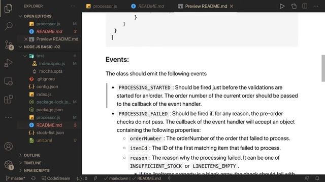Open Manage gear settings icon
325x182 pixels.
click(x=9, y=165)
